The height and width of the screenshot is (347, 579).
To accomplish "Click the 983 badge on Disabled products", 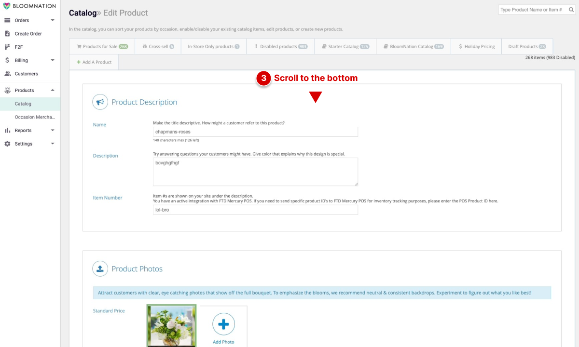I will [303, 47].
